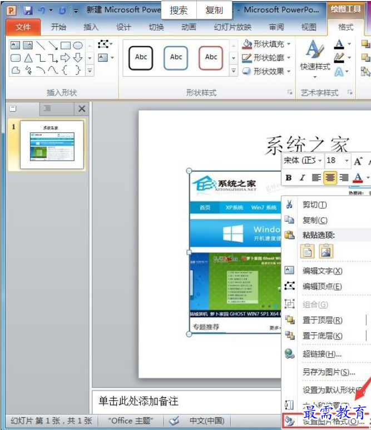Switch to the Slide Show (幻灯片放映) tab

point(233,27)
